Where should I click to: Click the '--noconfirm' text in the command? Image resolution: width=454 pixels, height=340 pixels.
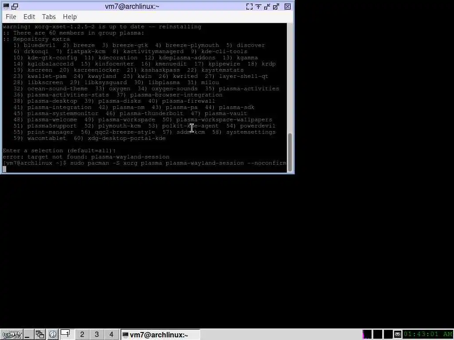[x=267, y=163]
